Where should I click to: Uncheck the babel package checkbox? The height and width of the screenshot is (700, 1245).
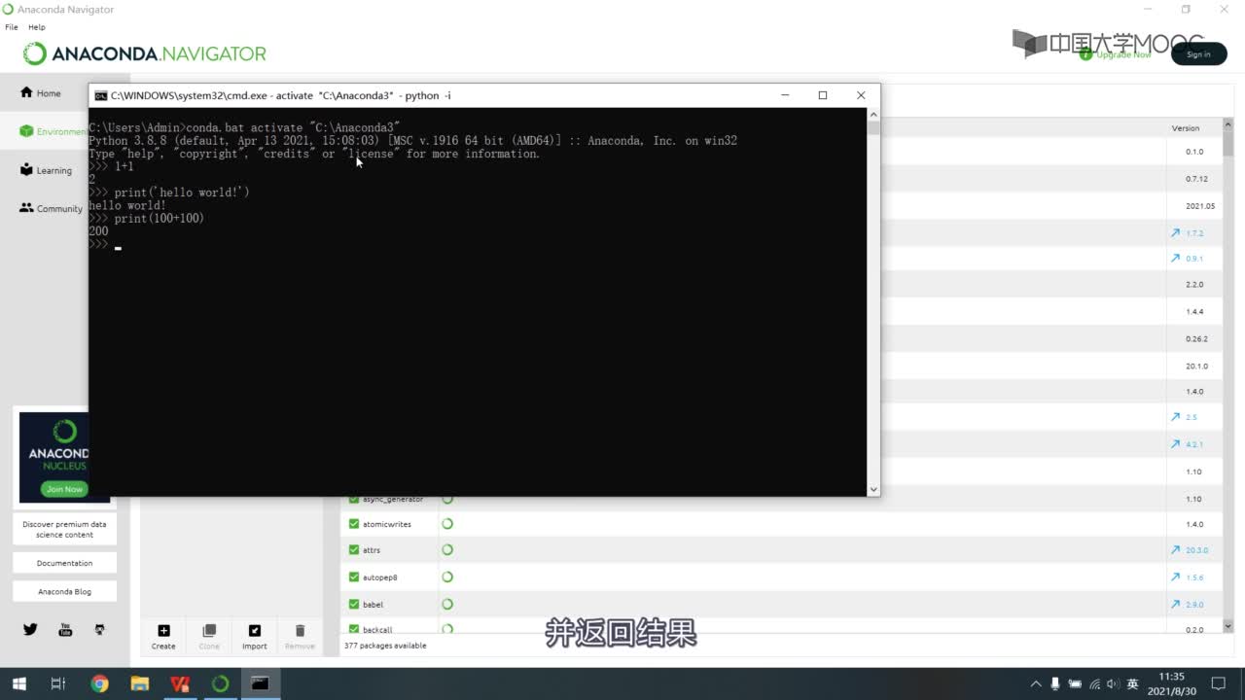354,605
